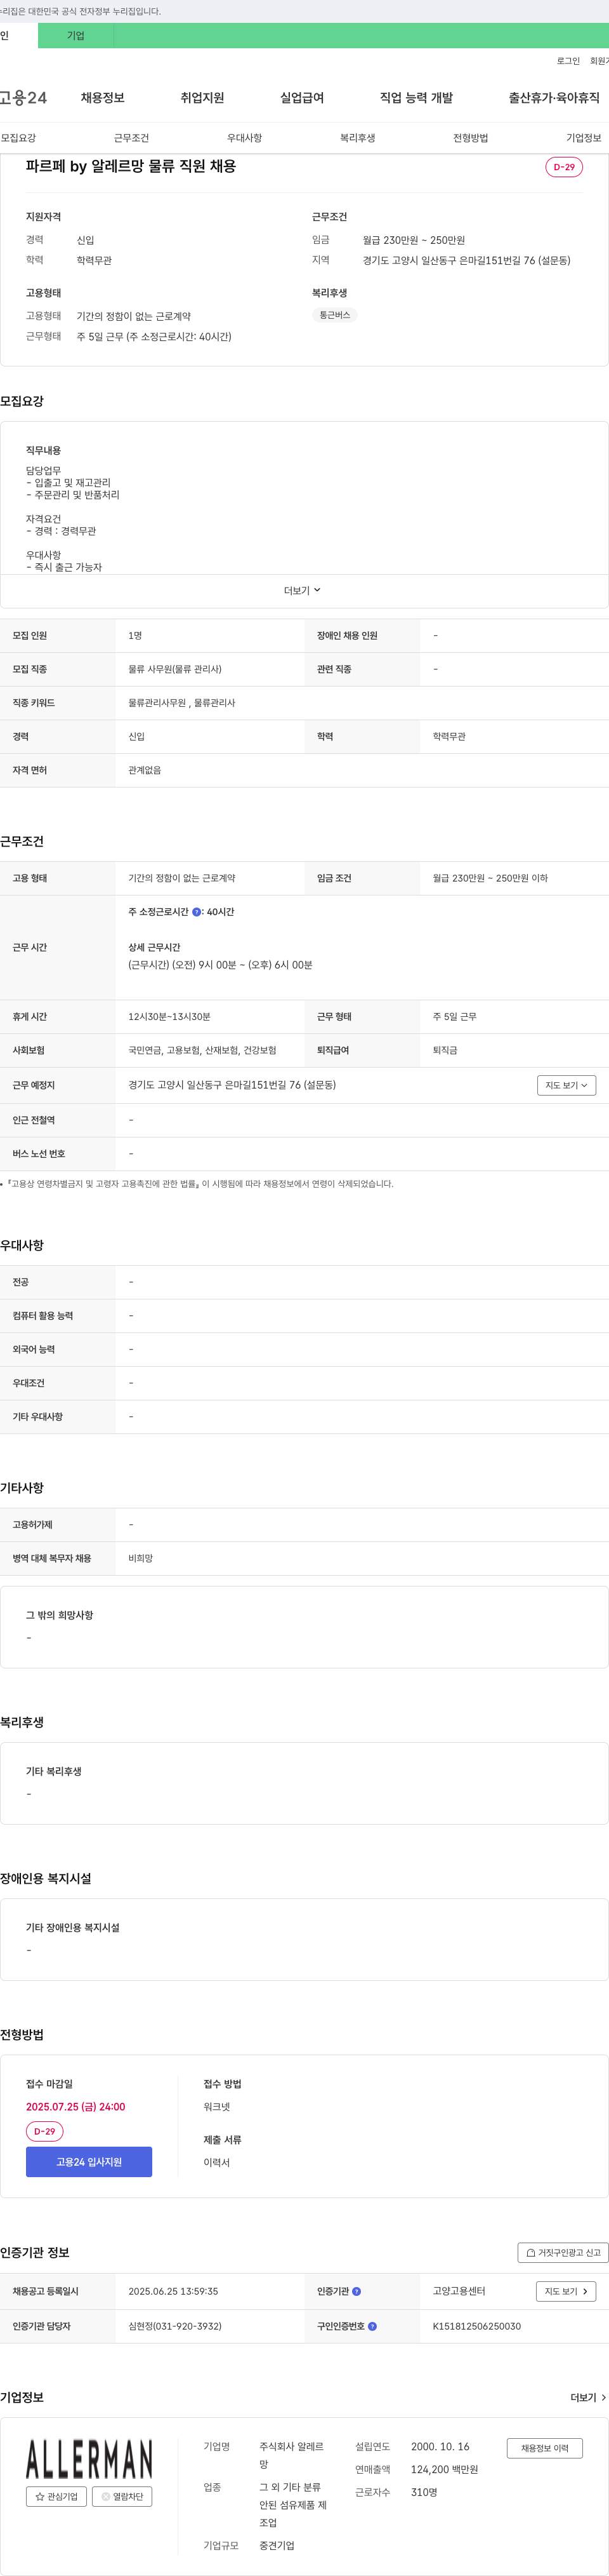Click the 124,200 백만원 revenue value

click(x=444, y=2470)
